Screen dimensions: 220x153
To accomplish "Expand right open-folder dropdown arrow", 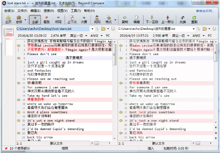I will [209, 29].
